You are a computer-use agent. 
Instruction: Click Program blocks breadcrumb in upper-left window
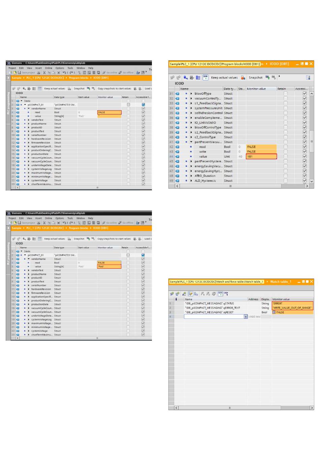point(78,78)
